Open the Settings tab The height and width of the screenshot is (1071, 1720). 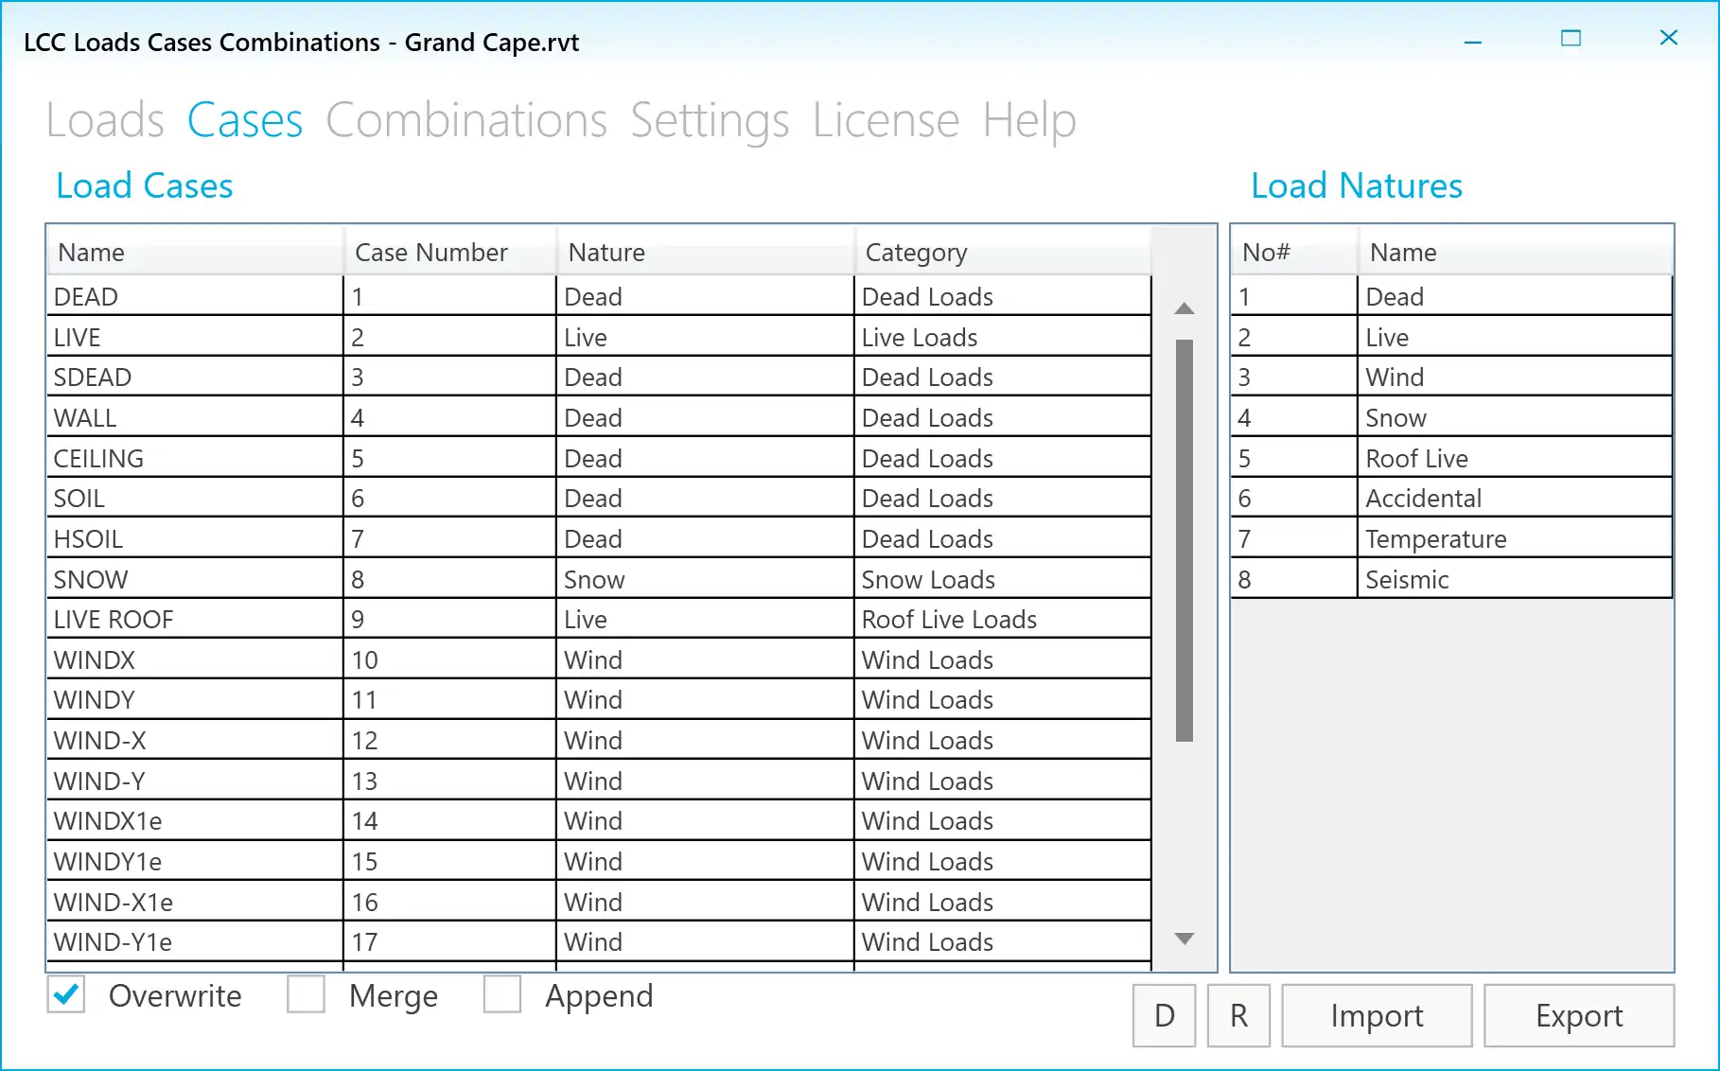[x=710, y=120]
